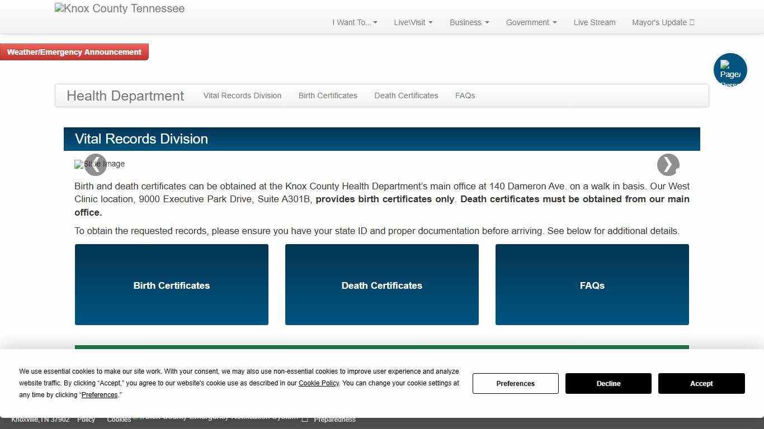Open the Page Assist accessibility icon
Image resolution: width=764 pixels, height=429 pixels.
(x=730, y=70)
